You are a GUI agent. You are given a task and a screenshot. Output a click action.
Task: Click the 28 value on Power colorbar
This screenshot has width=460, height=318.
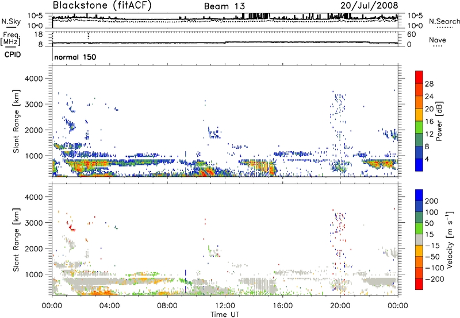click(x=429, y=84)
